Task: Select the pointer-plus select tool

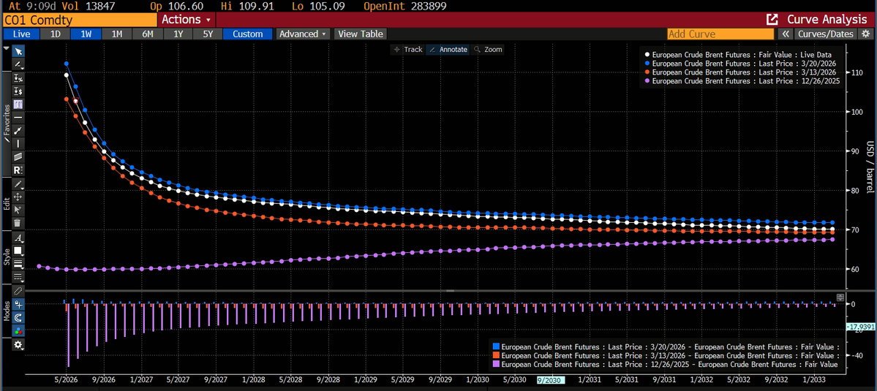Action: [x=18, y=210]
